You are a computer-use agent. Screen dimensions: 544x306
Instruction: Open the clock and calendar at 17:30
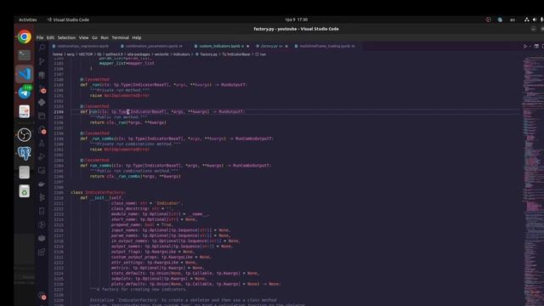click(x=297, y=20)
